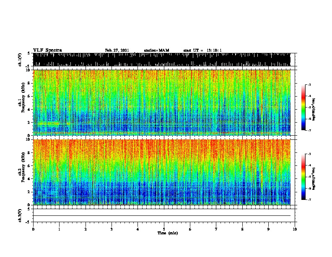This screenshot has width=332, height=257.
Task: Click the VLF Spectra title
Action: (47, 50)
